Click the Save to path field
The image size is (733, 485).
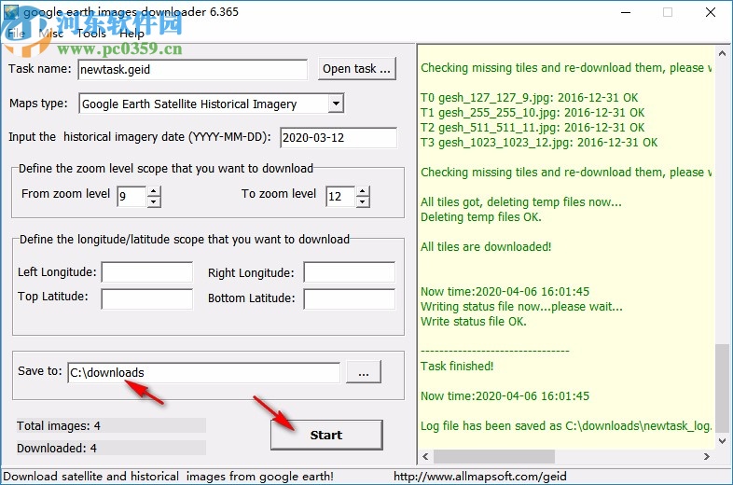click(204, 373)
